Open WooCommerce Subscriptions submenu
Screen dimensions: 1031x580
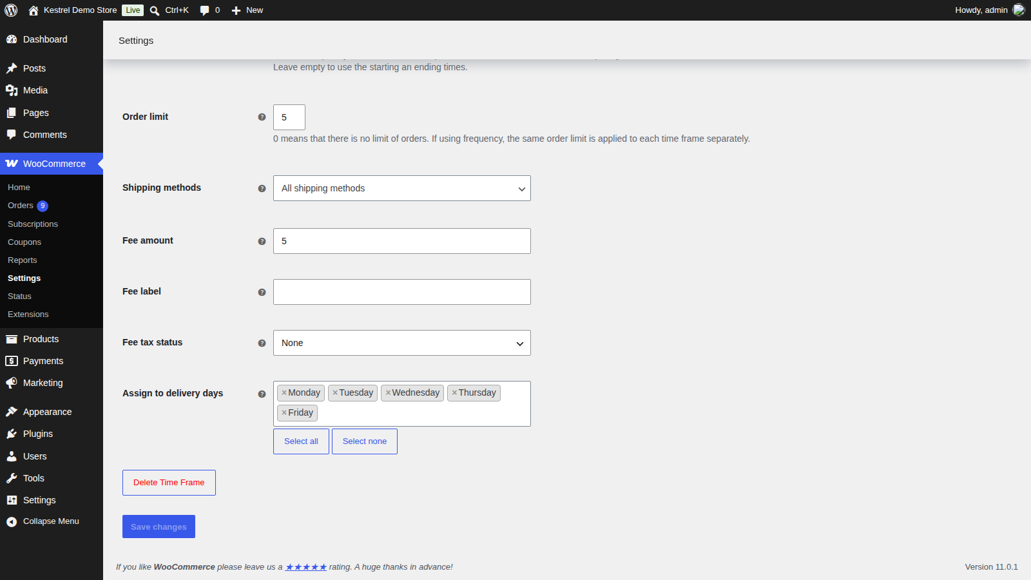coord(33,224)
